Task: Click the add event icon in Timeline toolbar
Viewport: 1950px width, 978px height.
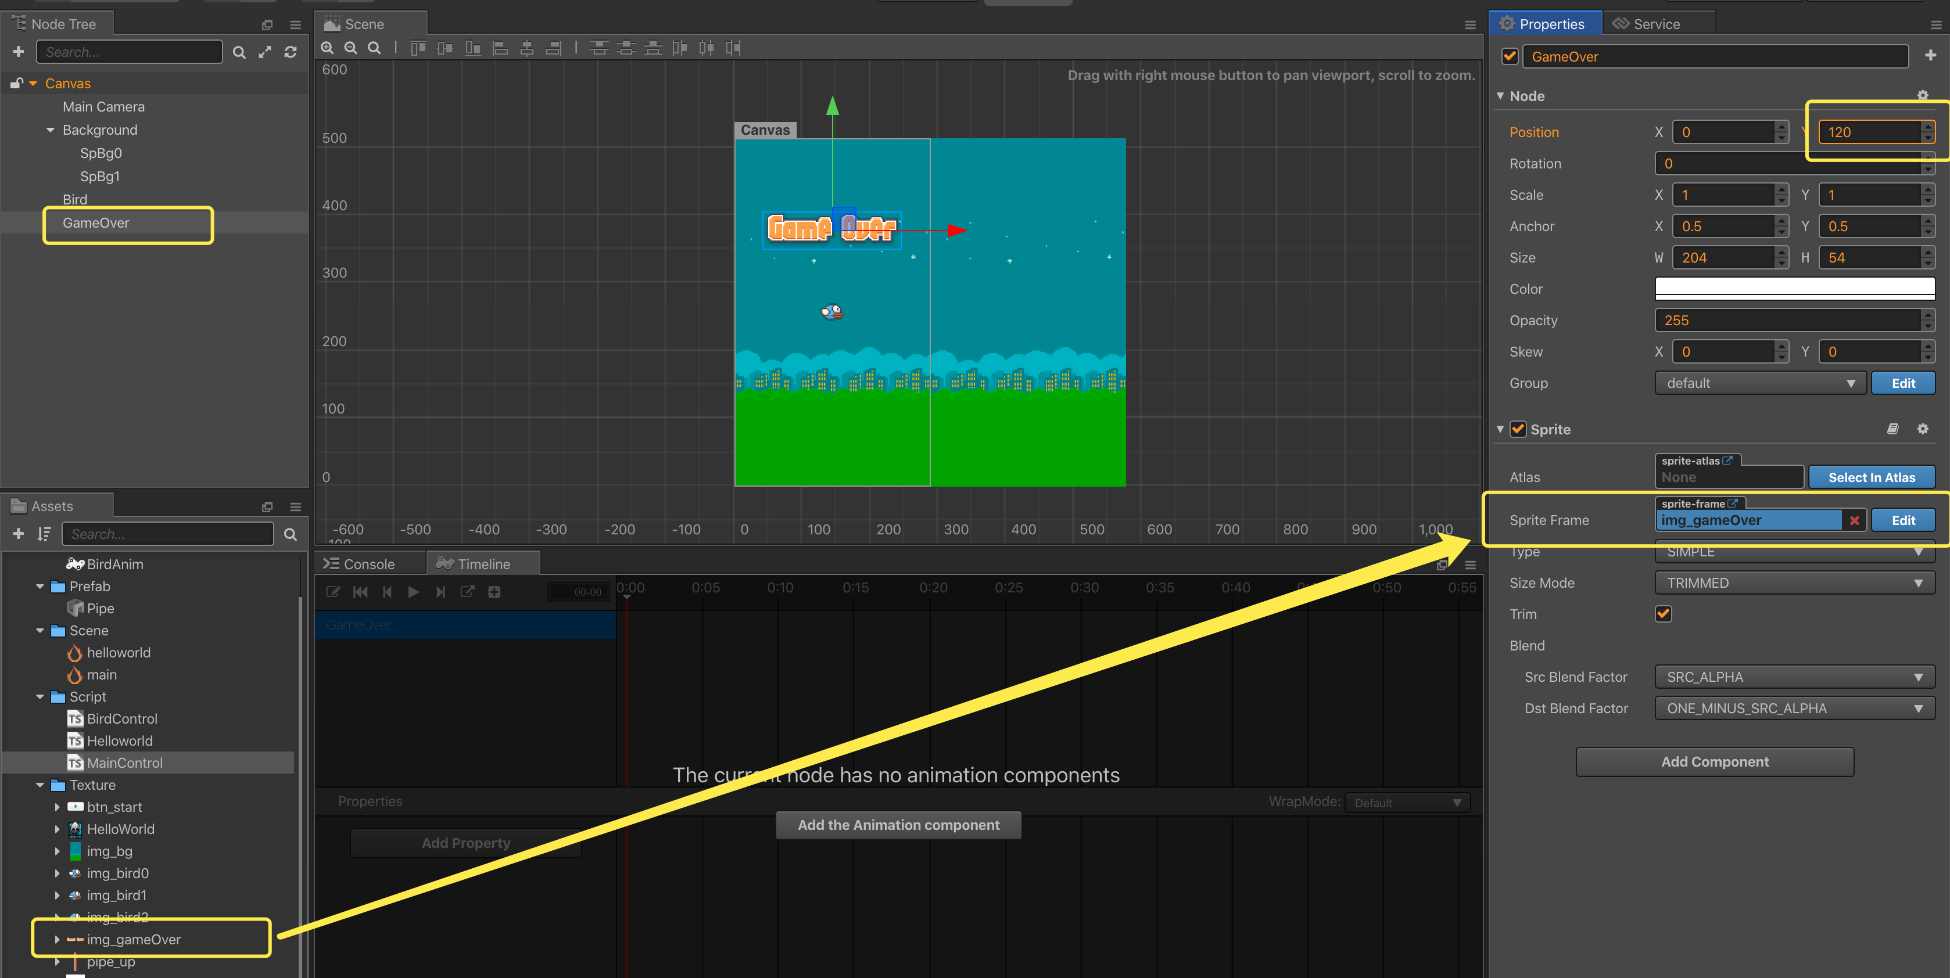Action: (494, 591)
